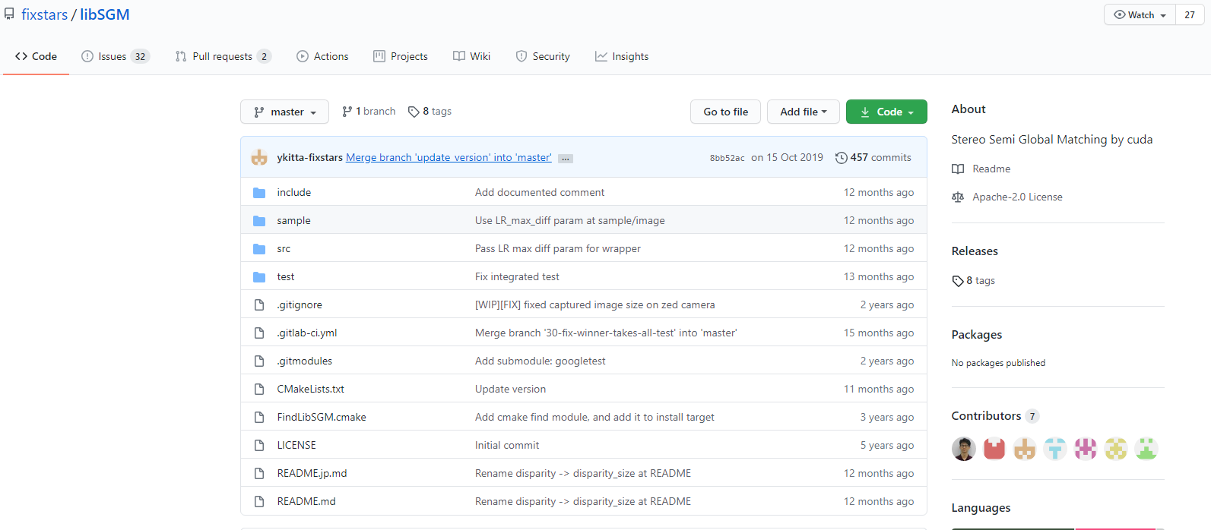This screenshot has height=530, width=1211.
Task: Open the Projects tab
Action: (x=401, y=56)
